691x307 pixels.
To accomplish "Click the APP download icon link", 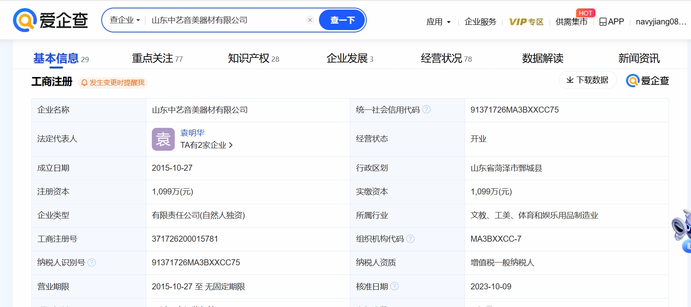I will [x=611, y=22].
